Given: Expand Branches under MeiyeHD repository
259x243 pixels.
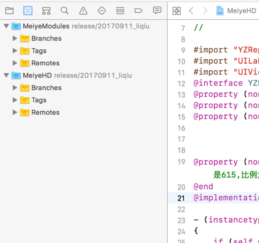Looking at the screenshot, I should pos(15,88).
